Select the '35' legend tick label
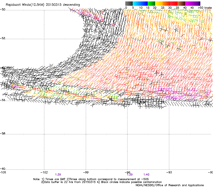The height and width of the screenshot is (187, 213). [177, 7]
